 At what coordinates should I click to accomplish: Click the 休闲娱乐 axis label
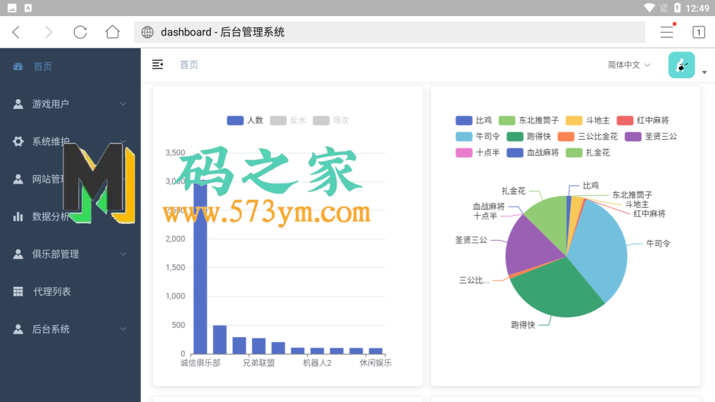pyautogui.click(x=375, y=363)
